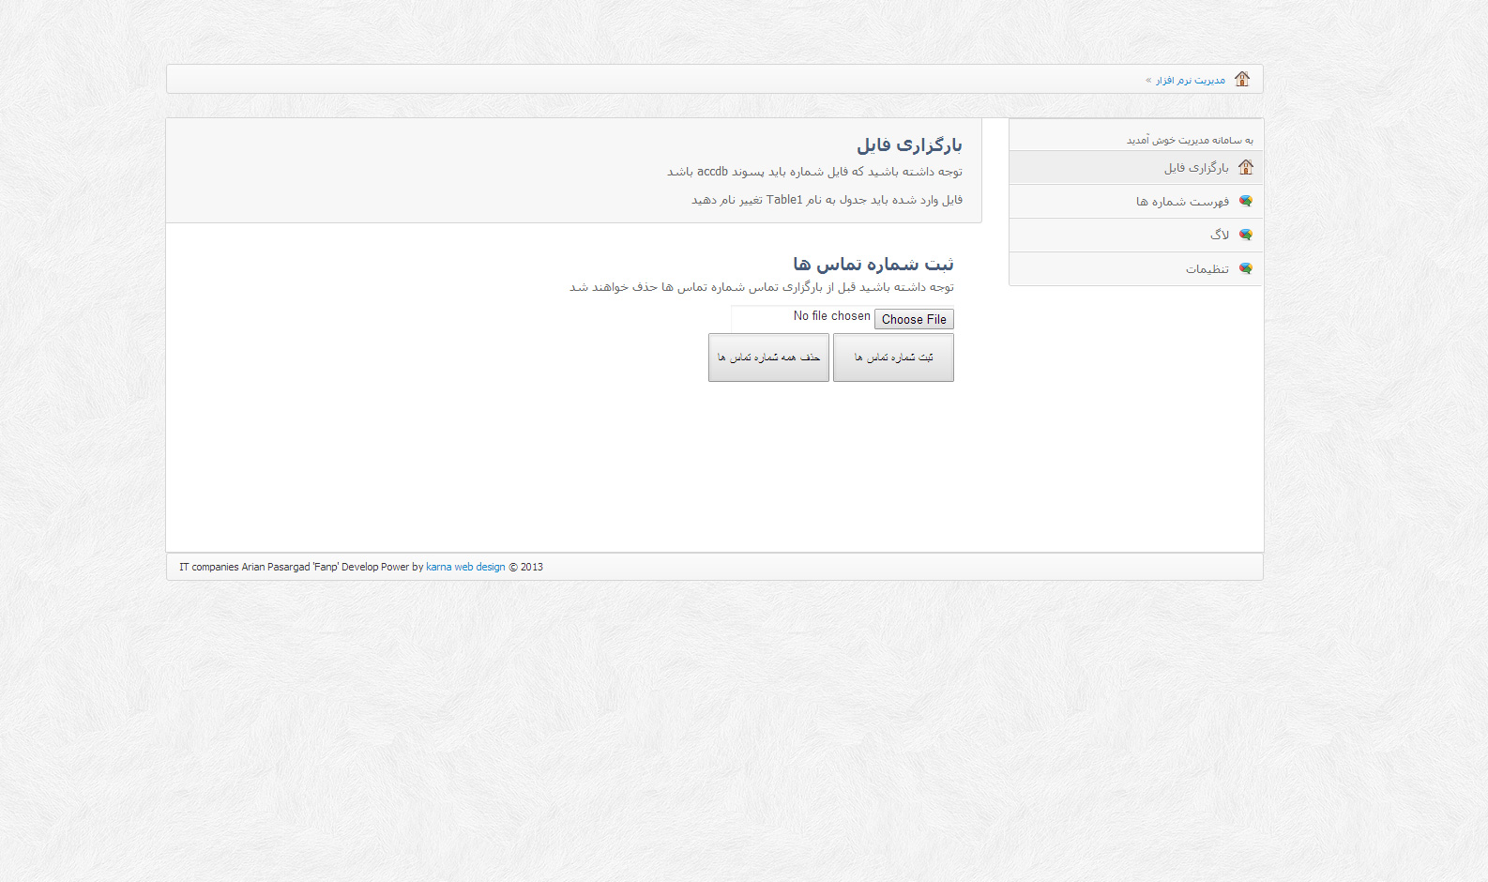Click the Choose File button
This screenshot has height=882, width=1488.
coord(914,319)
